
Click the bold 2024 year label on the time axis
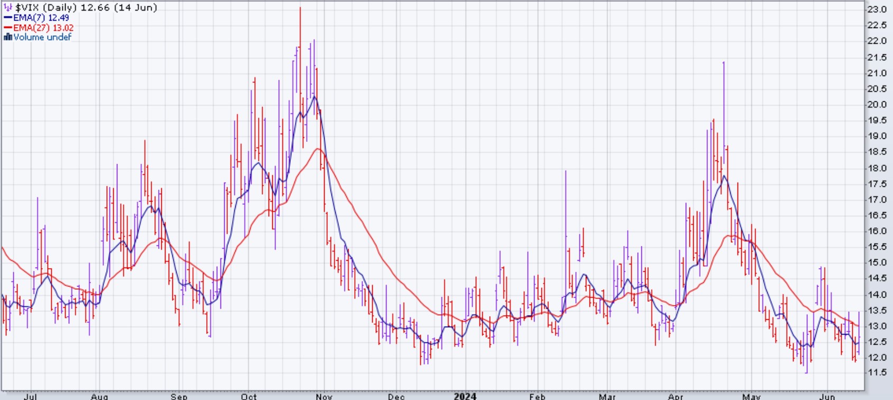(465, 396)
